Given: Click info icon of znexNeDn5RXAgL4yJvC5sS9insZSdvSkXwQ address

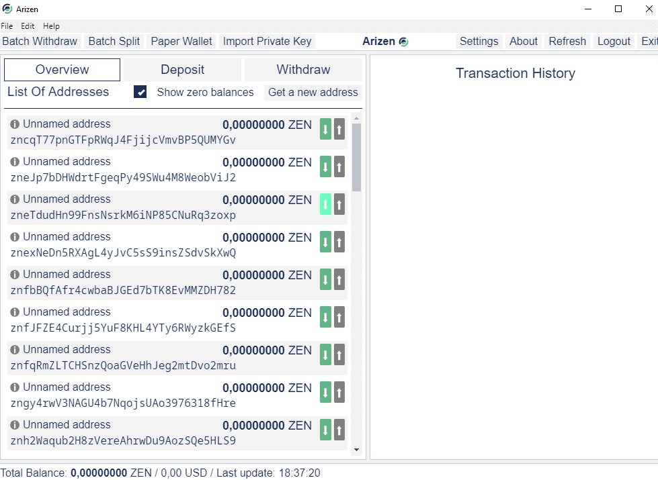Looking at the screenshot, I should [x=15, y=237].
